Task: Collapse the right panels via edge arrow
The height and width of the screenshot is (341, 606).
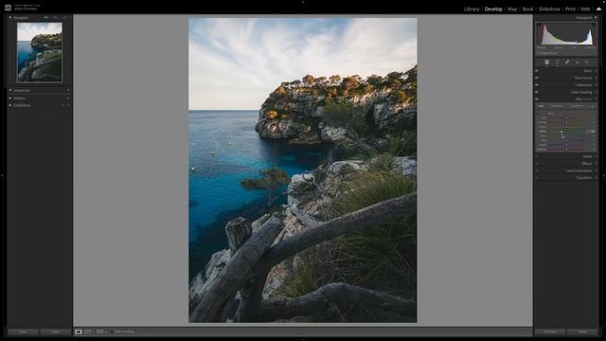Action: coord(604,175)
